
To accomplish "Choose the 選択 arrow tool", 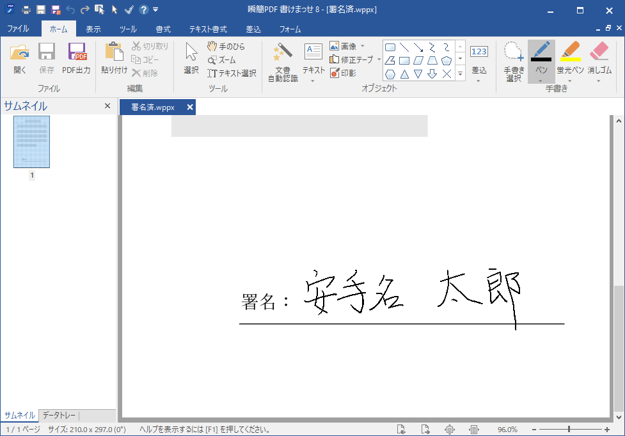I will coord(191,58).
